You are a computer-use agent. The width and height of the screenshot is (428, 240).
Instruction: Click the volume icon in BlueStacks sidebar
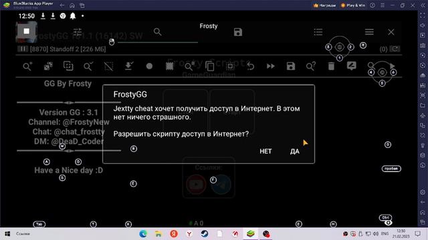(423, 25)
